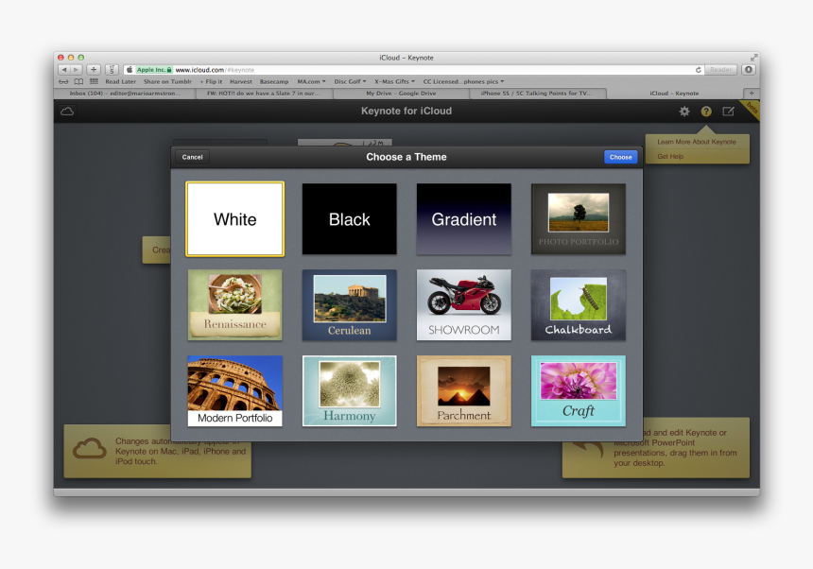
Task: Click the blue Choose button
Action: pos(620,157)
